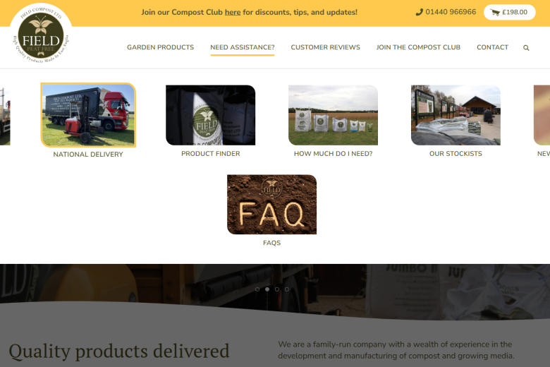Image resolution: width=550 pixels, height=367 pixels.
Task: Open the Customer Reviews menu item
Action: [x=325, y=47]
